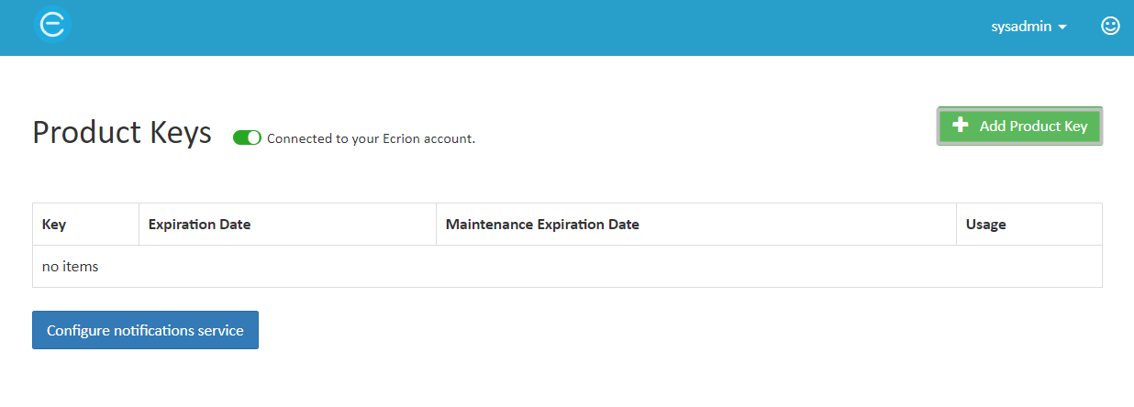Click the Usage column header
The width and height of the screenshot is (1134, 407).
1028,225
